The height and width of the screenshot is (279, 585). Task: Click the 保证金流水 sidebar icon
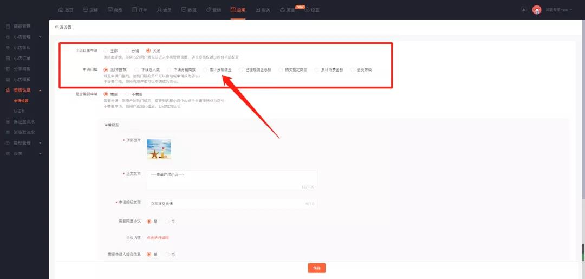(x=8, y=121)
